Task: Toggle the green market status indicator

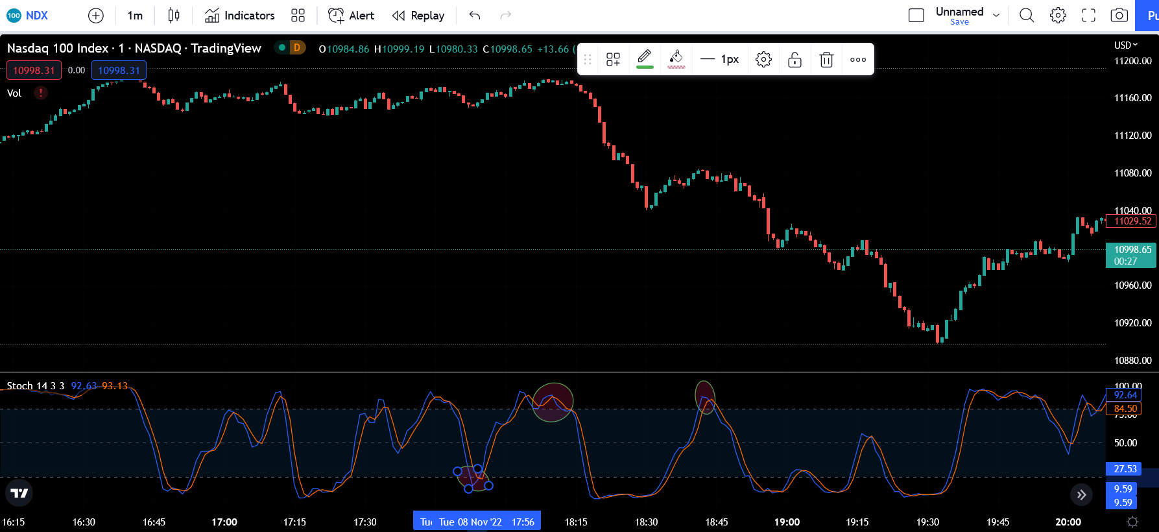Action: [282, 47]
